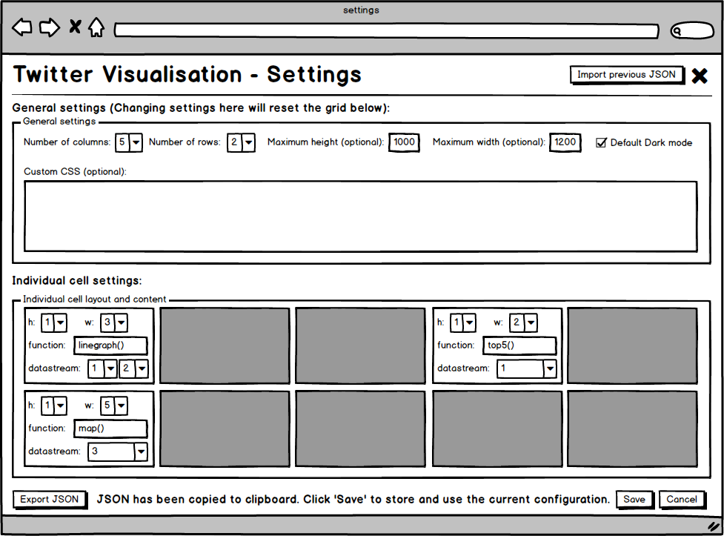Edit the linegraph() function field

pyautogui.click(x=111, y=345)
